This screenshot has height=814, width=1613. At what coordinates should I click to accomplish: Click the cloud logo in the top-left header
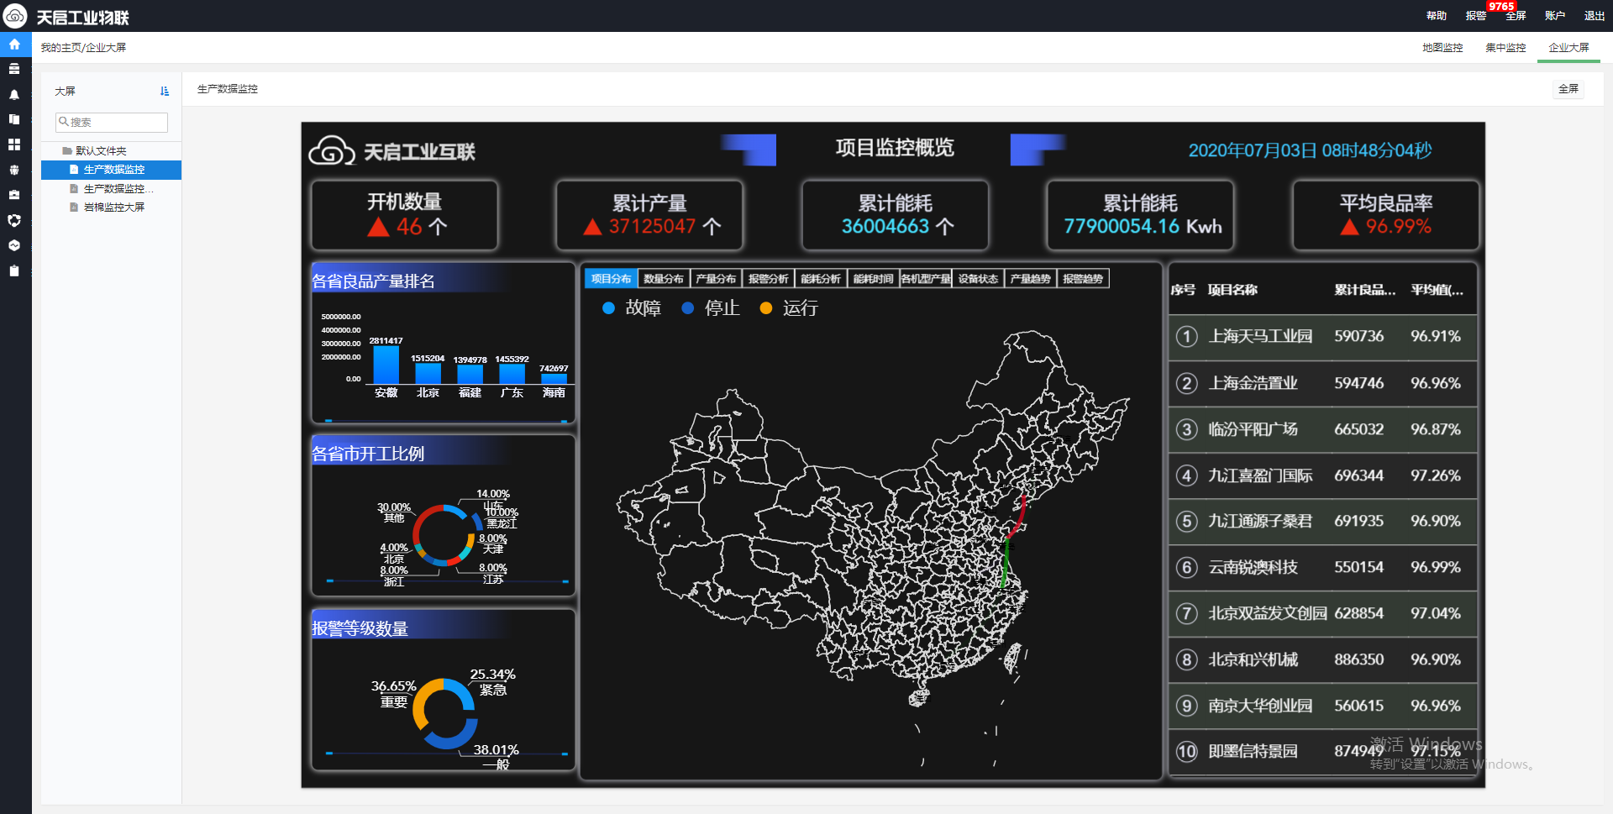(x=15, y=16)
